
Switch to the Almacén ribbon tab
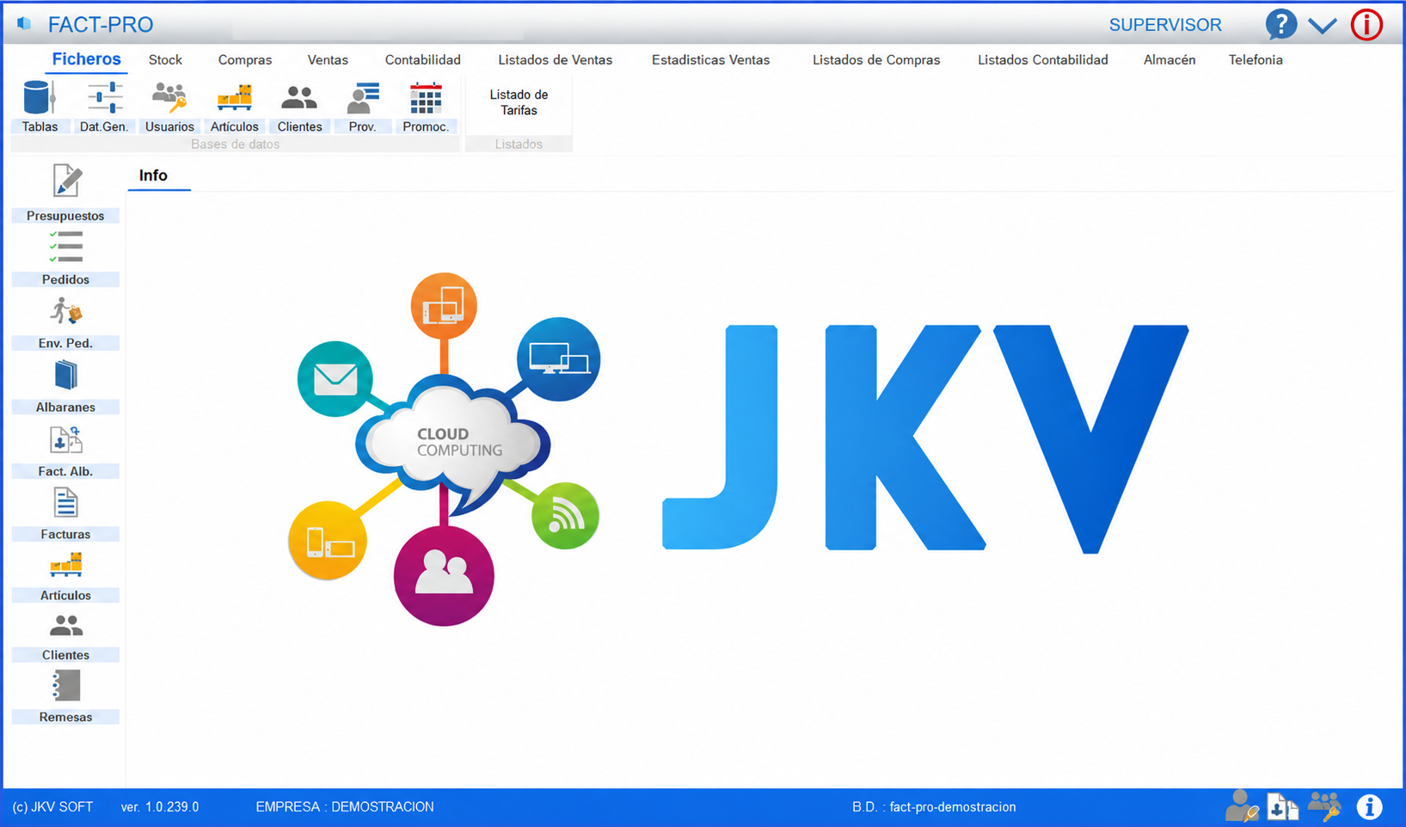(x=1170, y=59)
